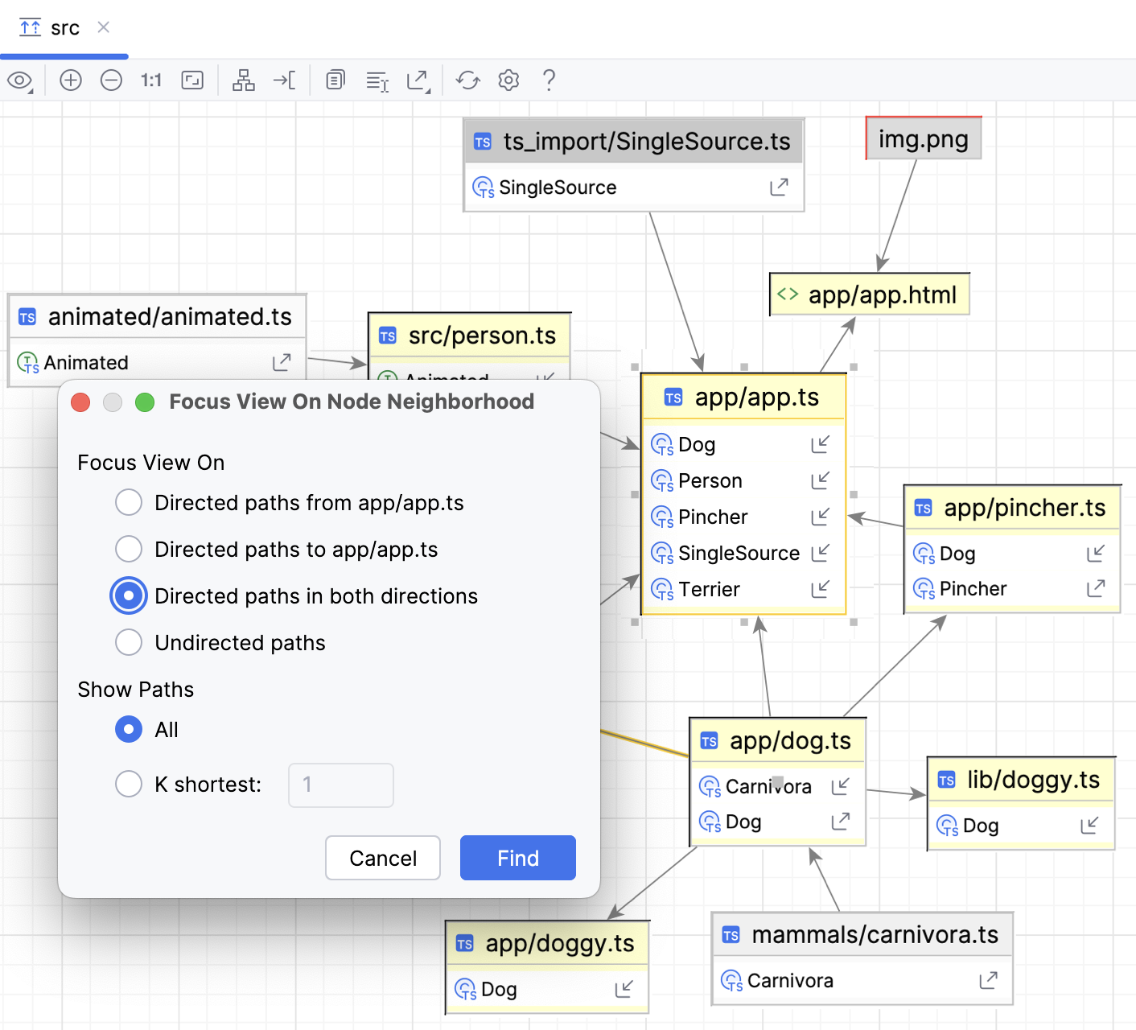
Task: Click Dog import arrow in lib/doggy.ts
Action: tap(1089, 826)
